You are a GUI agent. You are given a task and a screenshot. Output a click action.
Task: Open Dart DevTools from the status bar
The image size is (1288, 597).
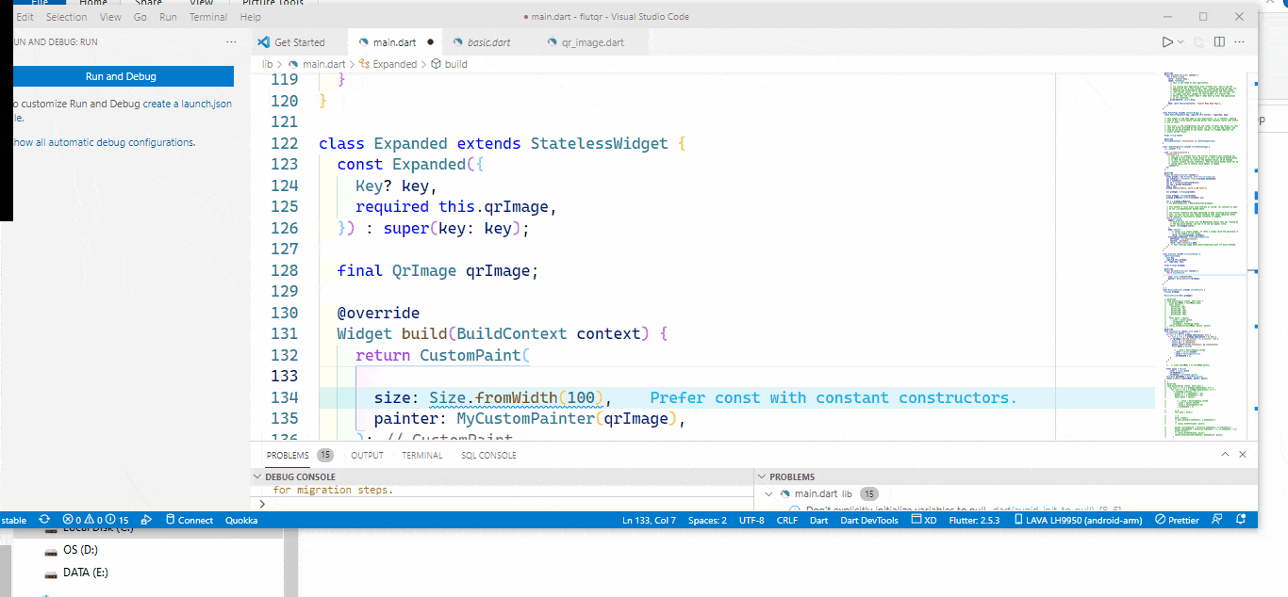click(x=869, y=519)
